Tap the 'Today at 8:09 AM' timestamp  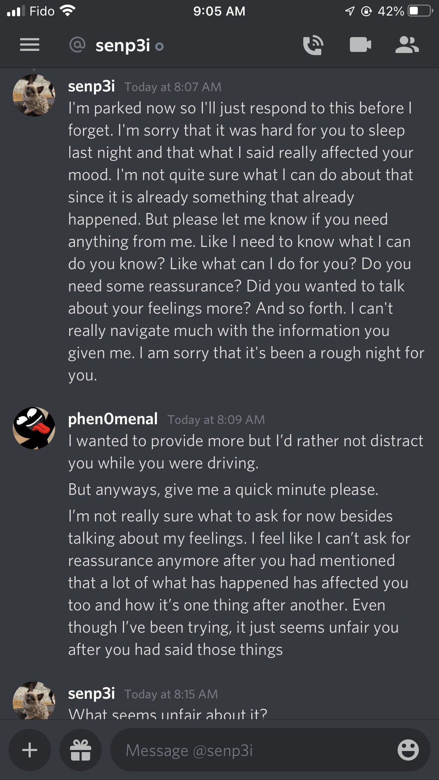[x=216, y=420]
